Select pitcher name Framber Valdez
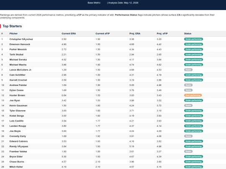 [x=18, y=151]
